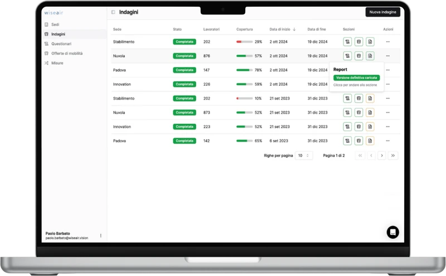Open questionnaire section for Padova 65% row
The image size is (446, 276).
(x=347, y=141)
